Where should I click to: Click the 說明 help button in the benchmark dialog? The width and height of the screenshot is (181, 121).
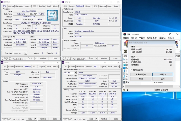(x=163, y=79)
